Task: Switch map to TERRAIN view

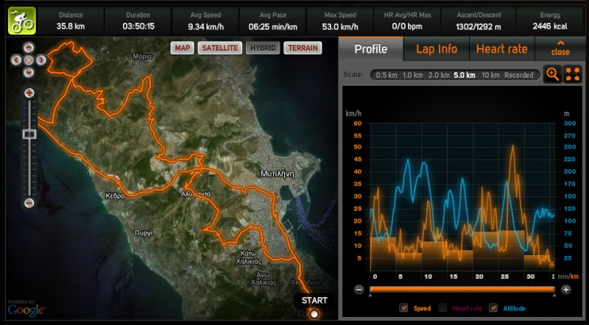Action: (303, 48)
